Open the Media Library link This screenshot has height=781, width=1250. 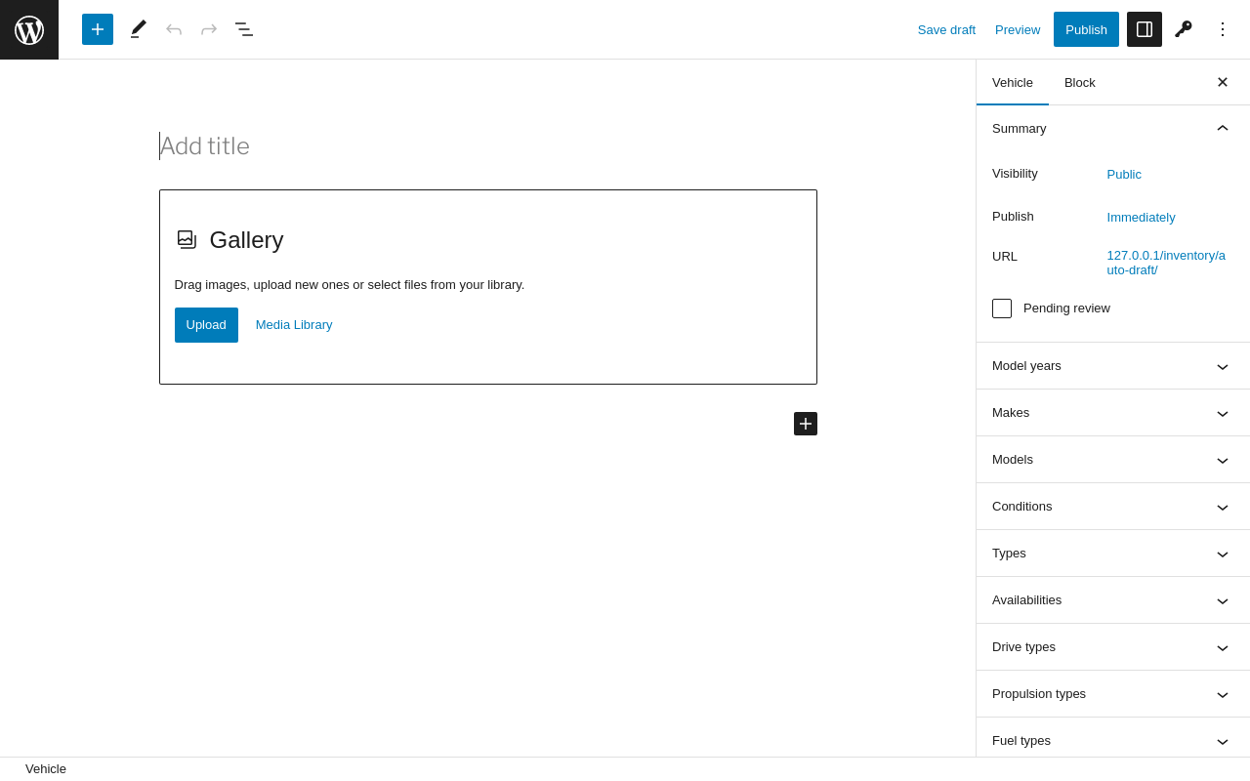[x=294, y=325]
